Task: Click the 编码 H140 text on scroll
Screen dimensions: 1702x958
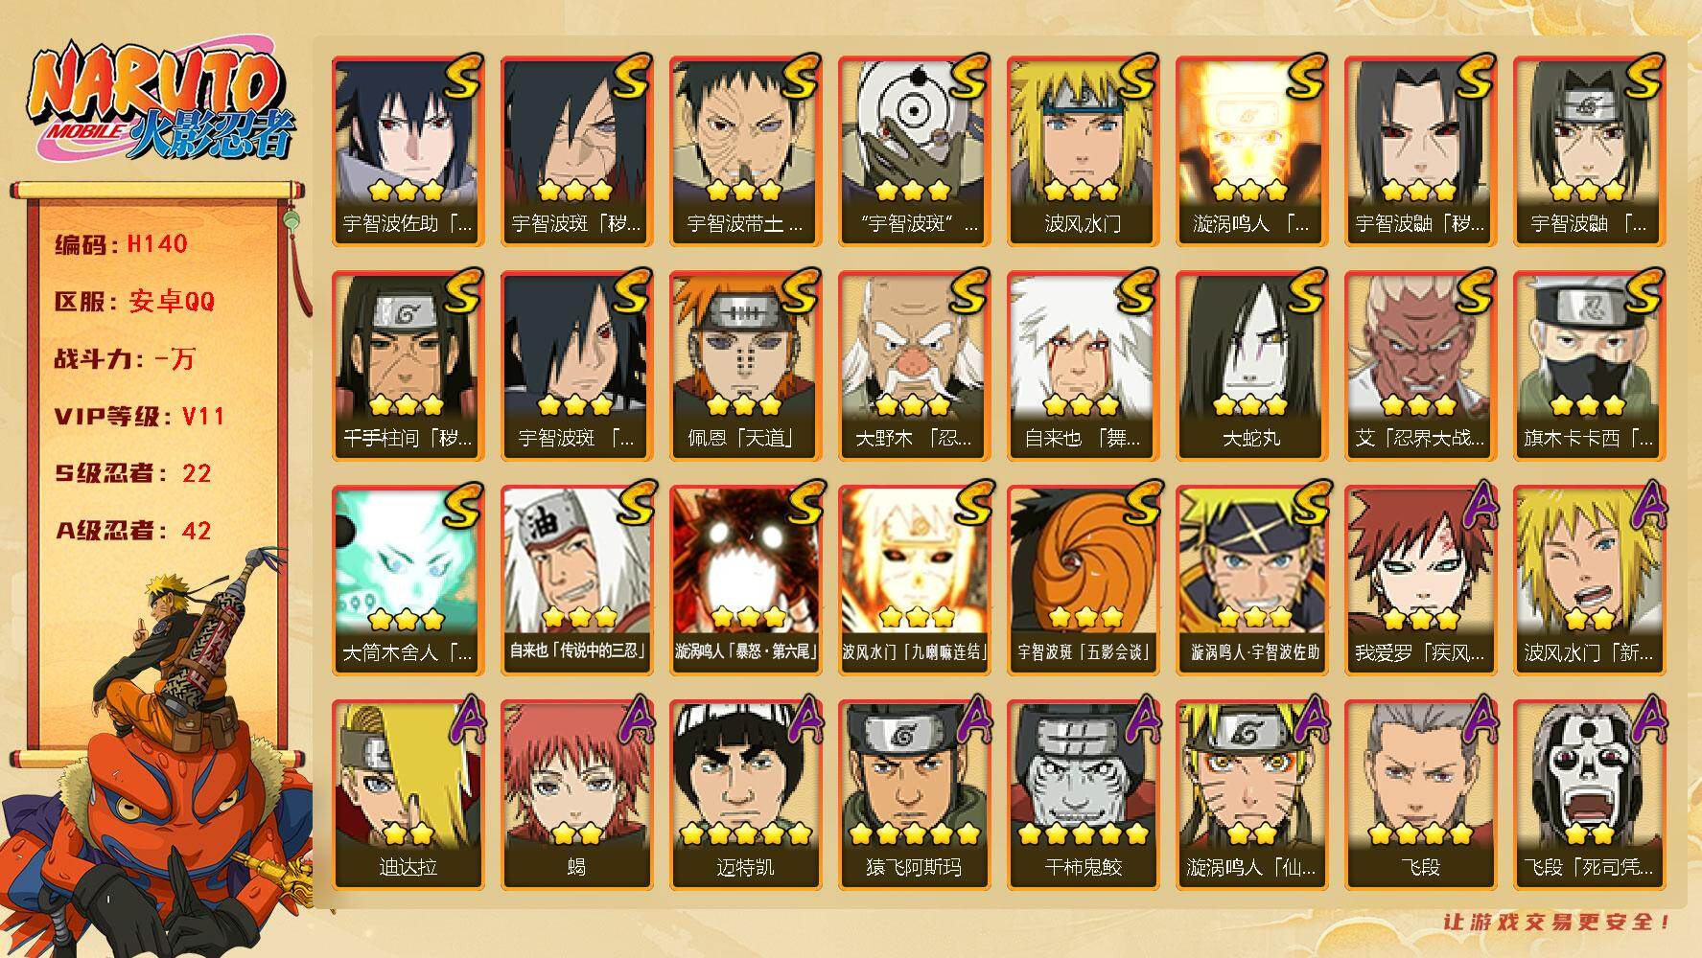Action: click(x=121, y=244)
